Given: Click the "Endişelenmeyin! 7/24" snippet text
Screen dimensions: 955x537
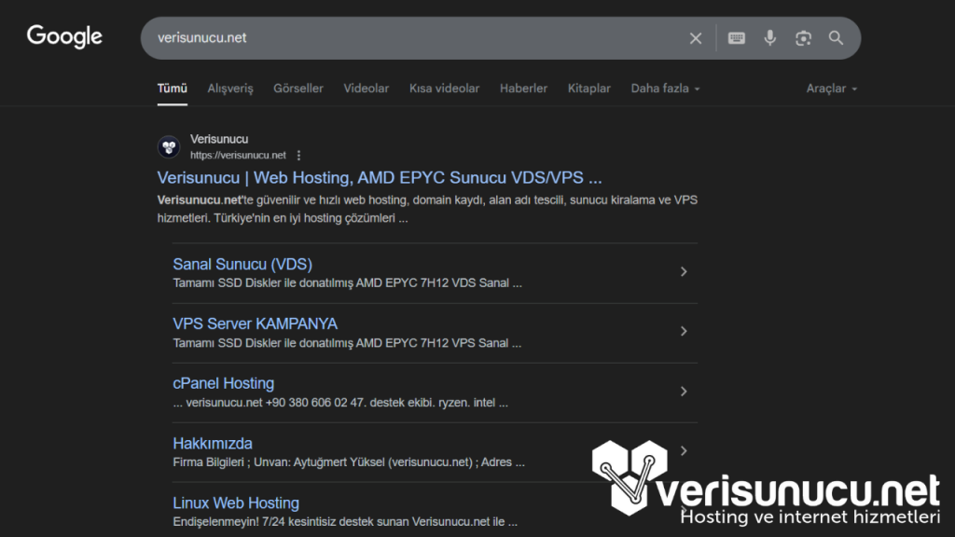Looking at the screenshot, I should tap(345, 522).
